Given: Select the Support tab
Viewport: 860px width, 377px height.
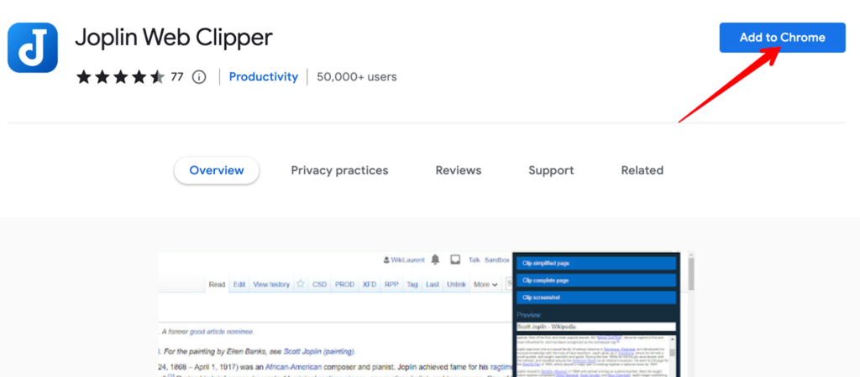Looking at the screenshot, I should (551, 170).
